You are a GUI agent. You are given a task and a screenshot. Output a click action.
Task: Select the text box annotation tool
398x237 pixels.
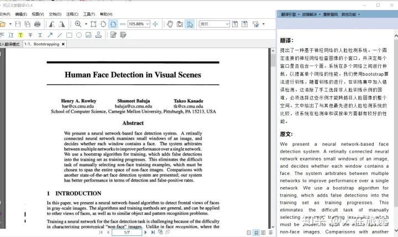[11, 35]
